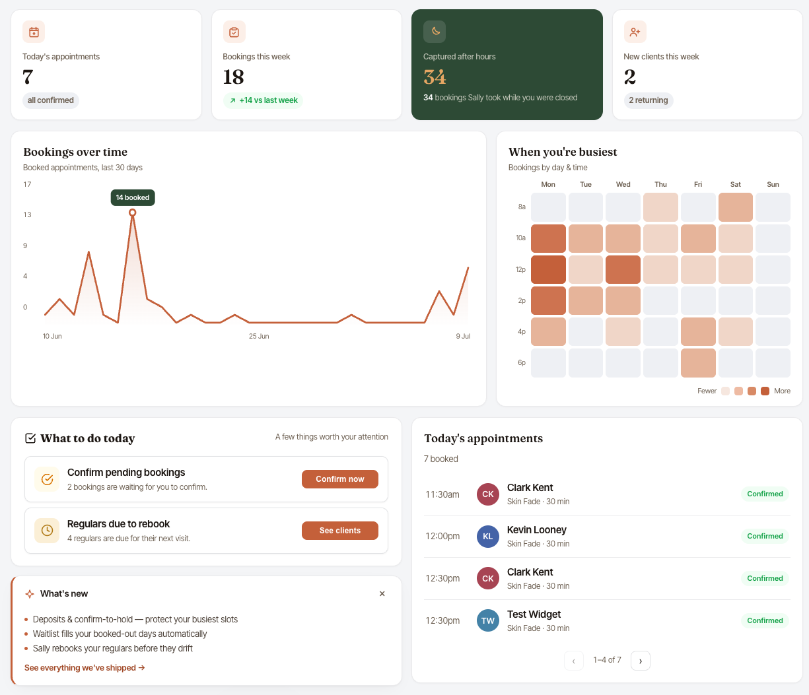Click the Confirmed status for Test Widget
Viewport: 809px width, 695px height.
click(x=765, y=620)
